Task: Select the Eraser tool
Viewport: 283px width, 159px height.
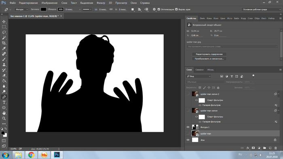Action: pos(4,76)
